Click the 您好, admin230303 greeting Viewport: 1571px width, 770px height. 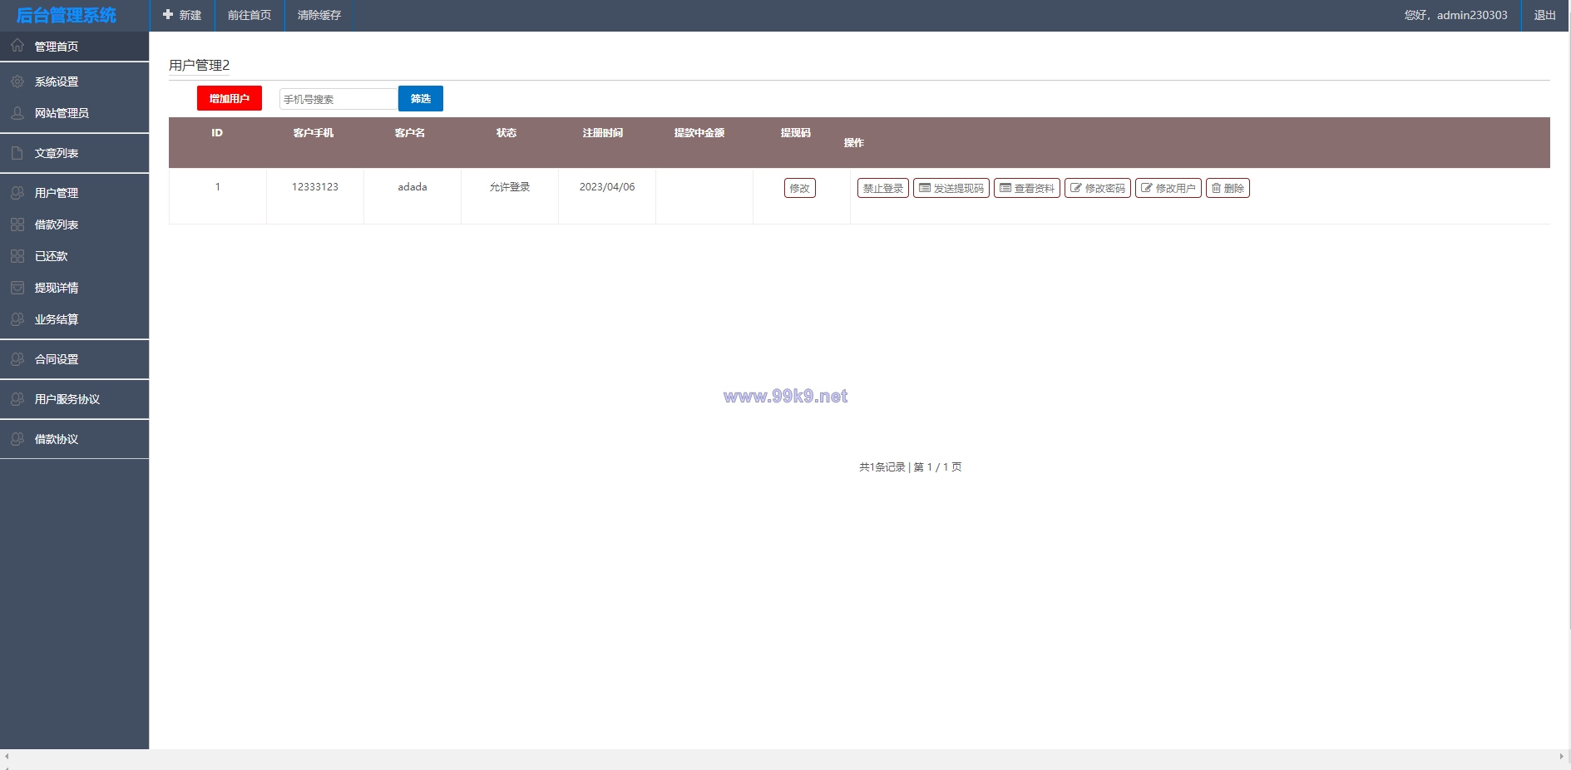click(x=1456, y=15)
